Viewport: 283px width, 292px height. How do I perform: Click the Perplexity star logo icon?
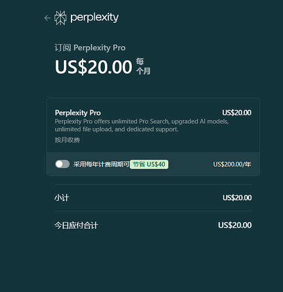point(60,18)
